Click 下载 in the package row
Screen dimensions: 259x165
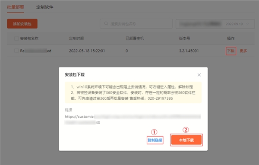pyautogui.click(x=231, y=51)
